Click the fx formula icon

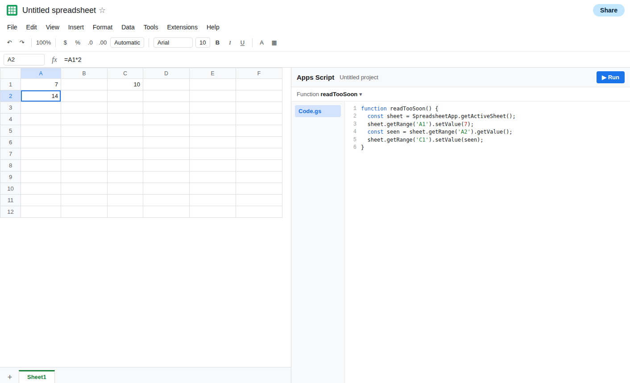[54, 60]
